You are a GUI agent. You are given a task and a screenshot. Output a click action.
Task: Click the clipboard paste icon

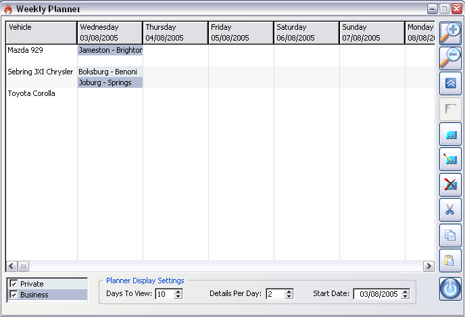(x=450, y=260)
